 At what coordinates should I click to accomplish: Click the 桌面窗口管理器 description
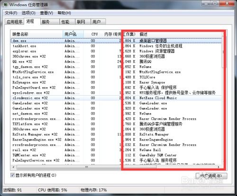[153, 41]
